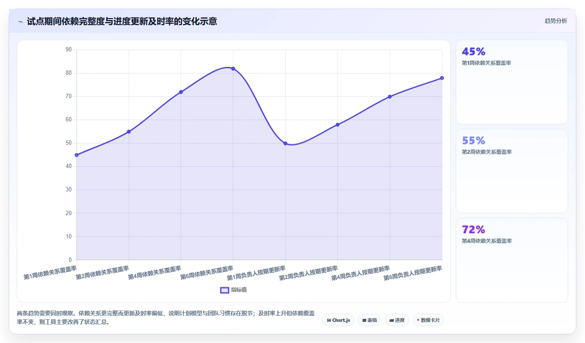Viewport: 585px width, 343px height.
Task: Click the 趋势分析 label in header
Action: coord(556,21)
